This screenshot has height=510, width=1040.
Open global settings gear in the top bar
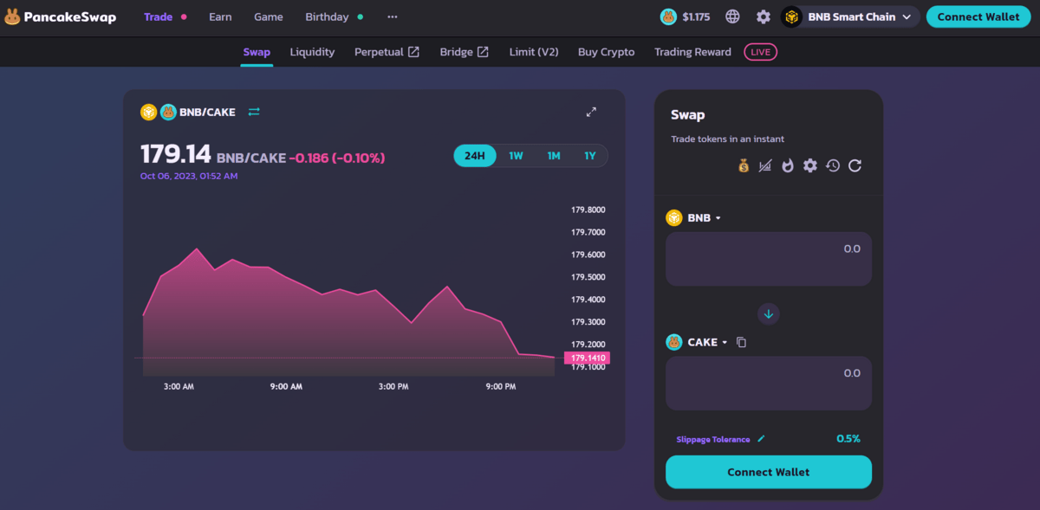pos(763,16)
